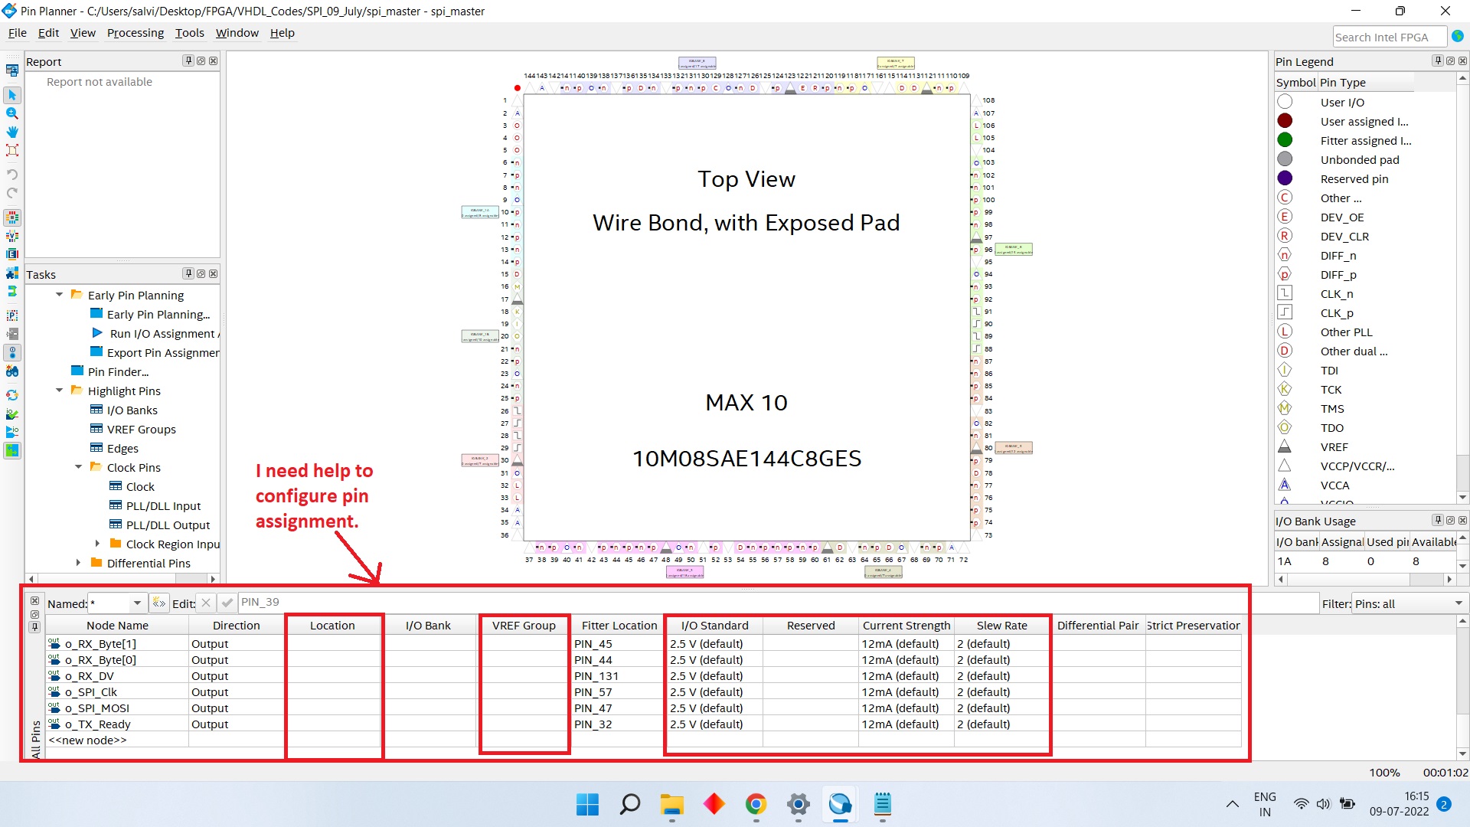Toggle Show I/O Banks toolbar icon
The image size is (1470, 827).
12,218
